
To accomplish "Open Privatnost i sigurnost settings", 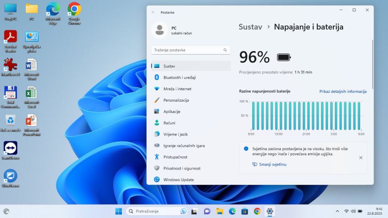I will [x=191, y=169].
